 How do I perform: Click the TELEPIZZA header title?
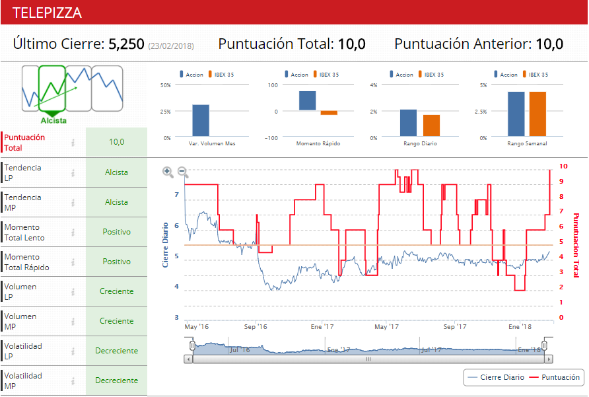click(x=47, y=13)
